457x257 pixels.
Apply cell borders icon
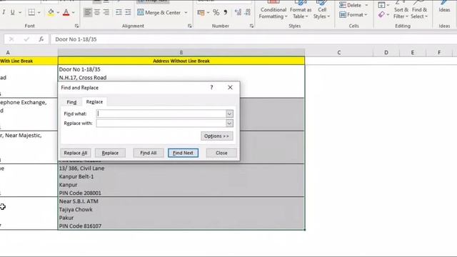tap(31, 13)
